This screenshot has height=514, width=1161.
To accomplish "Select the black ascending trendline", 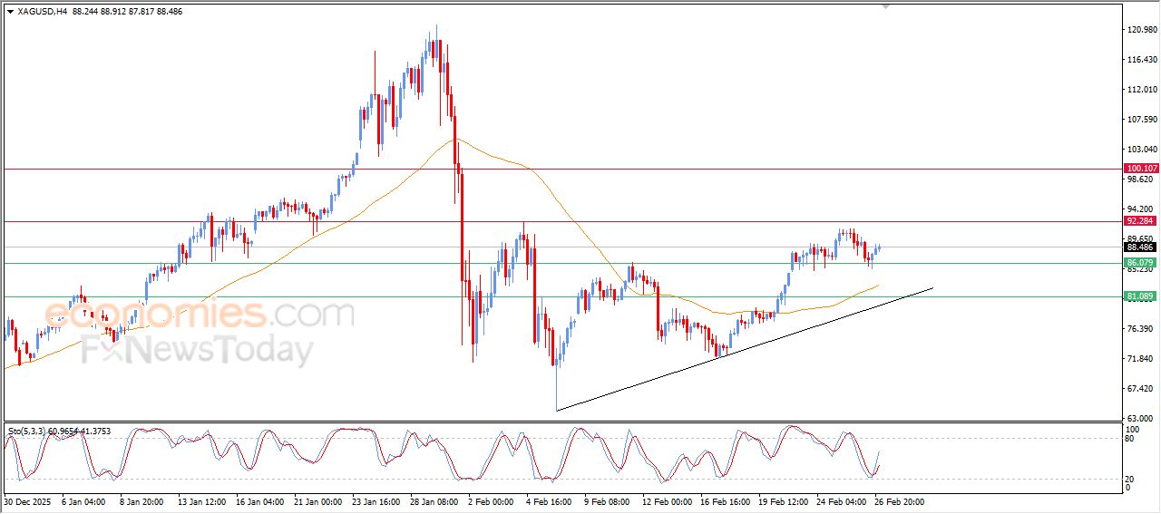I will click(744, 350).
